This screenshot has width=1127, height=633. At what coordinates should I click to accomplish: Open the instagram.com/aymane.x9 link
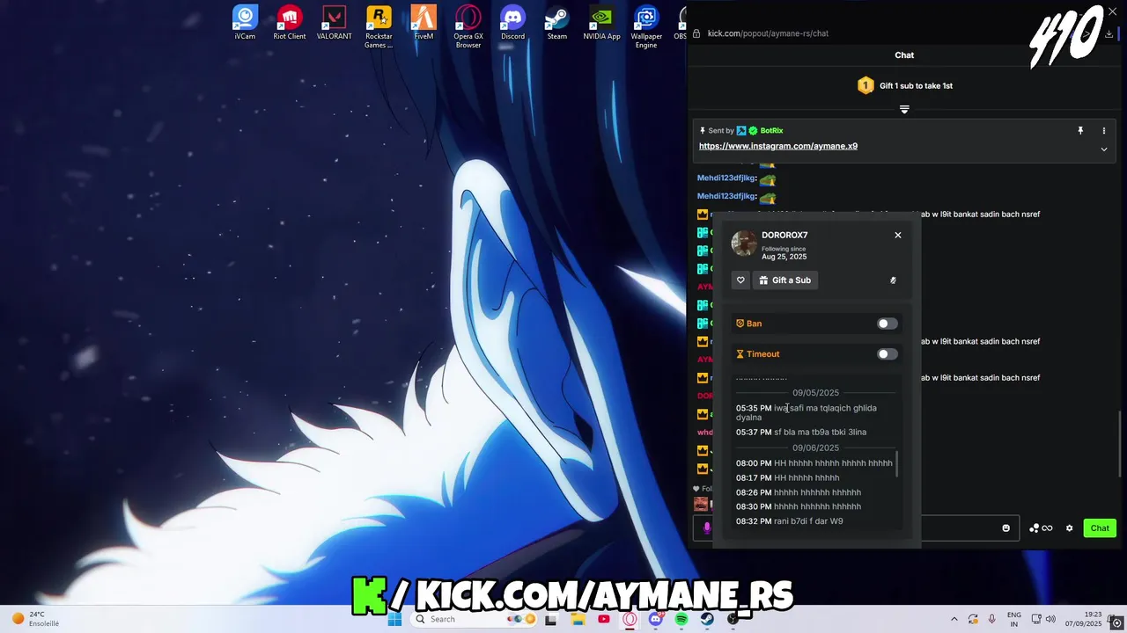[x=778, y=146]
